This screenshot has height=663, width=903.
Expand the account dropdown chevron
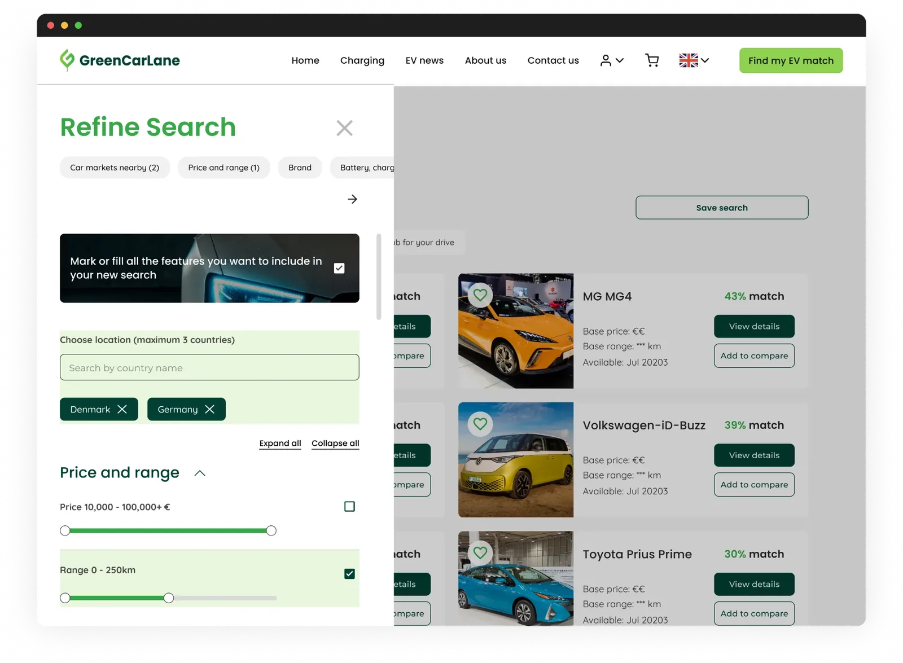(620, 60)
